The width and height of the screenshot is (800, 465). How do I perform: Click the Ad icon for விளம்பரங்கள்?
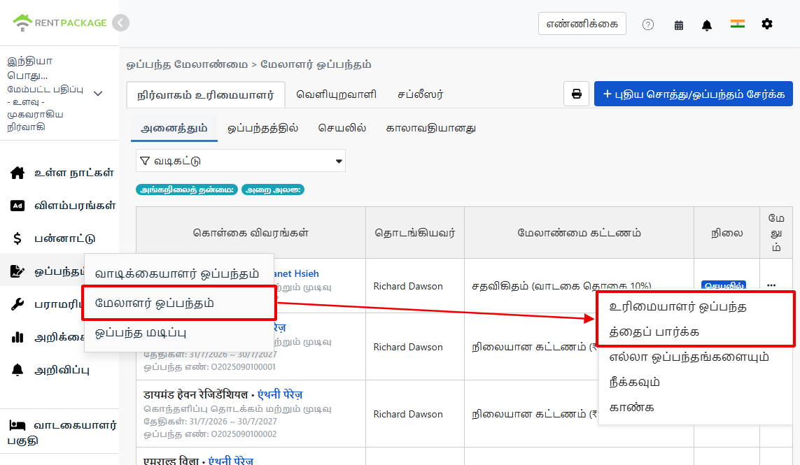click(17, 206)
